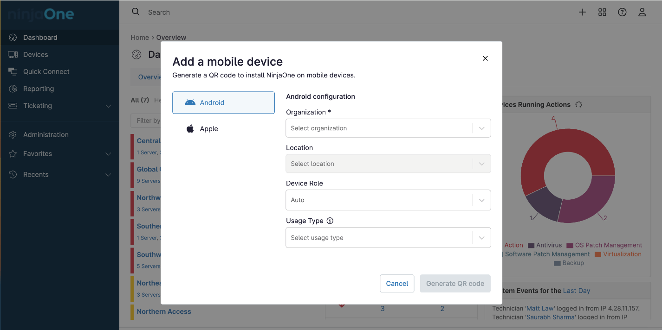
Task: Open Administration in the sidebar
Action: pos(59,135)
